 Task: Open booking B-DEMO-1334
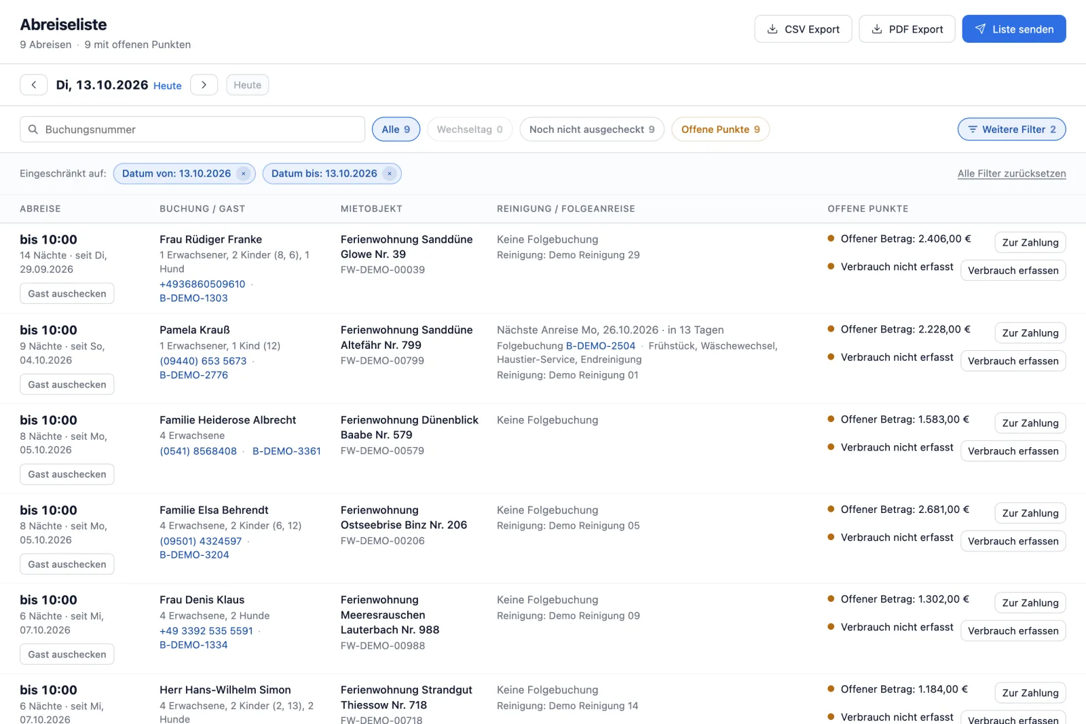pos(193,645)
